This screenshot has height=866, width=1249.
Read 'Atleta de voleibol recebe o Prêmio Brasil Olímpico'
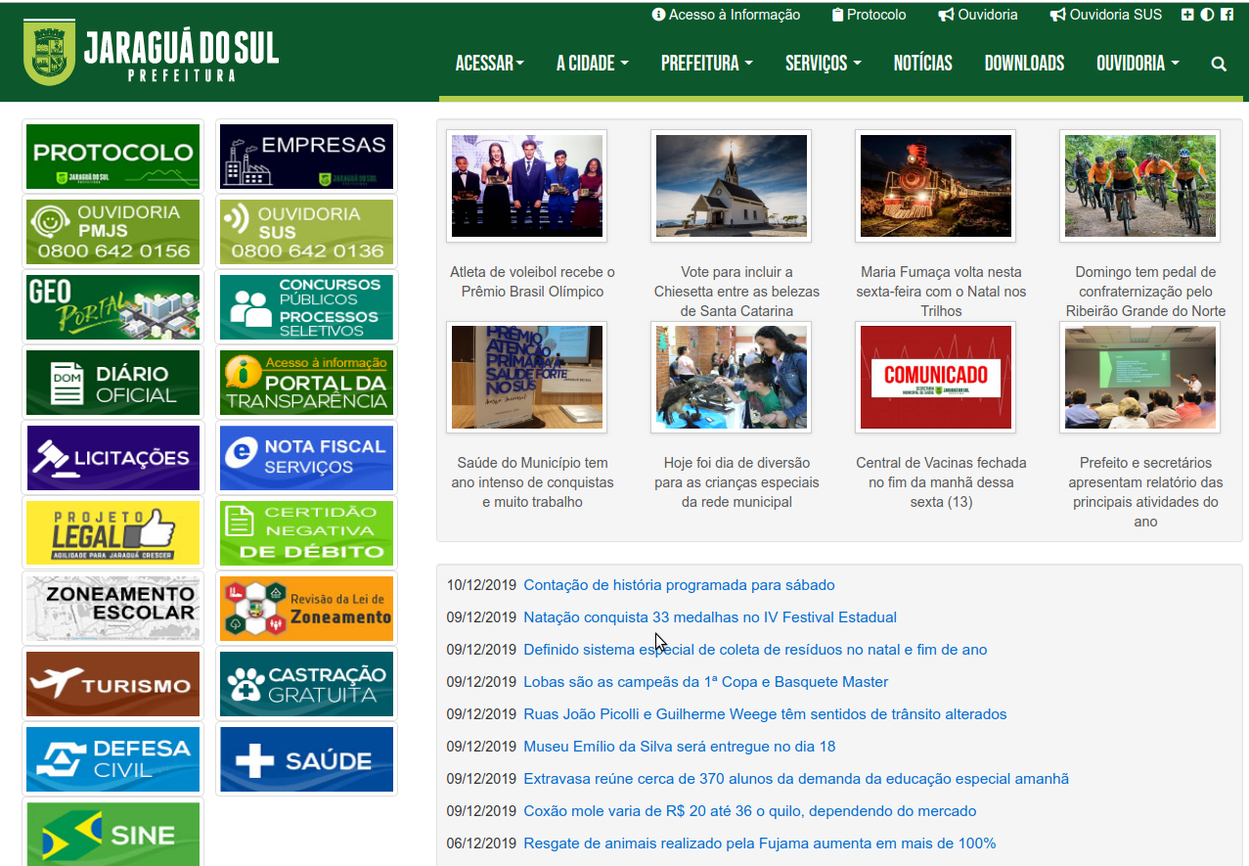click(x=532, y=282)
